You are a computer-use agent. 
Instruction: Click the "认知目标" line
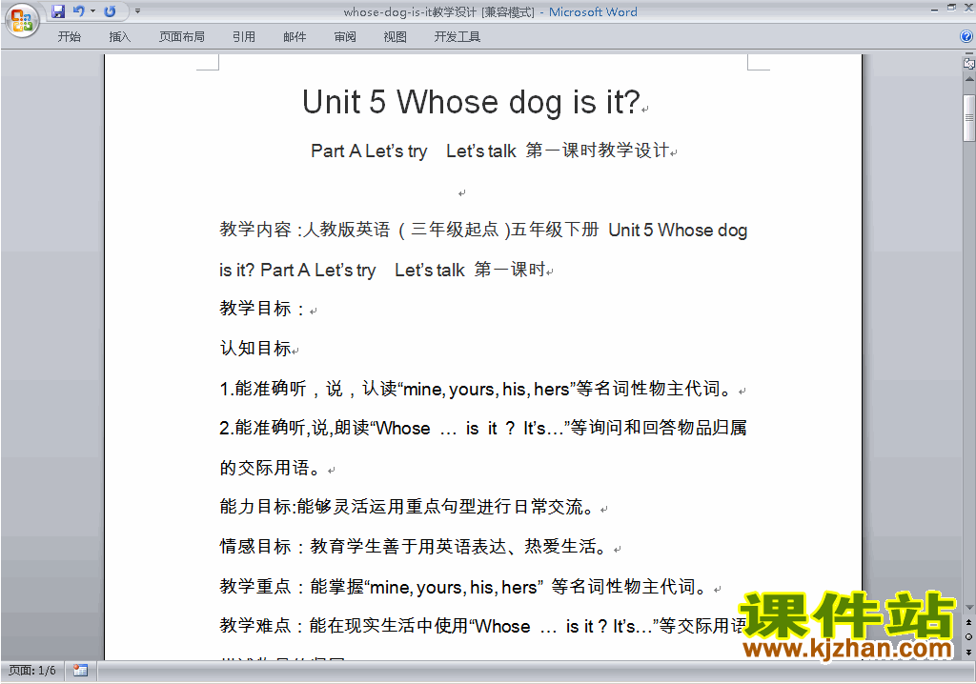[255, 349]
